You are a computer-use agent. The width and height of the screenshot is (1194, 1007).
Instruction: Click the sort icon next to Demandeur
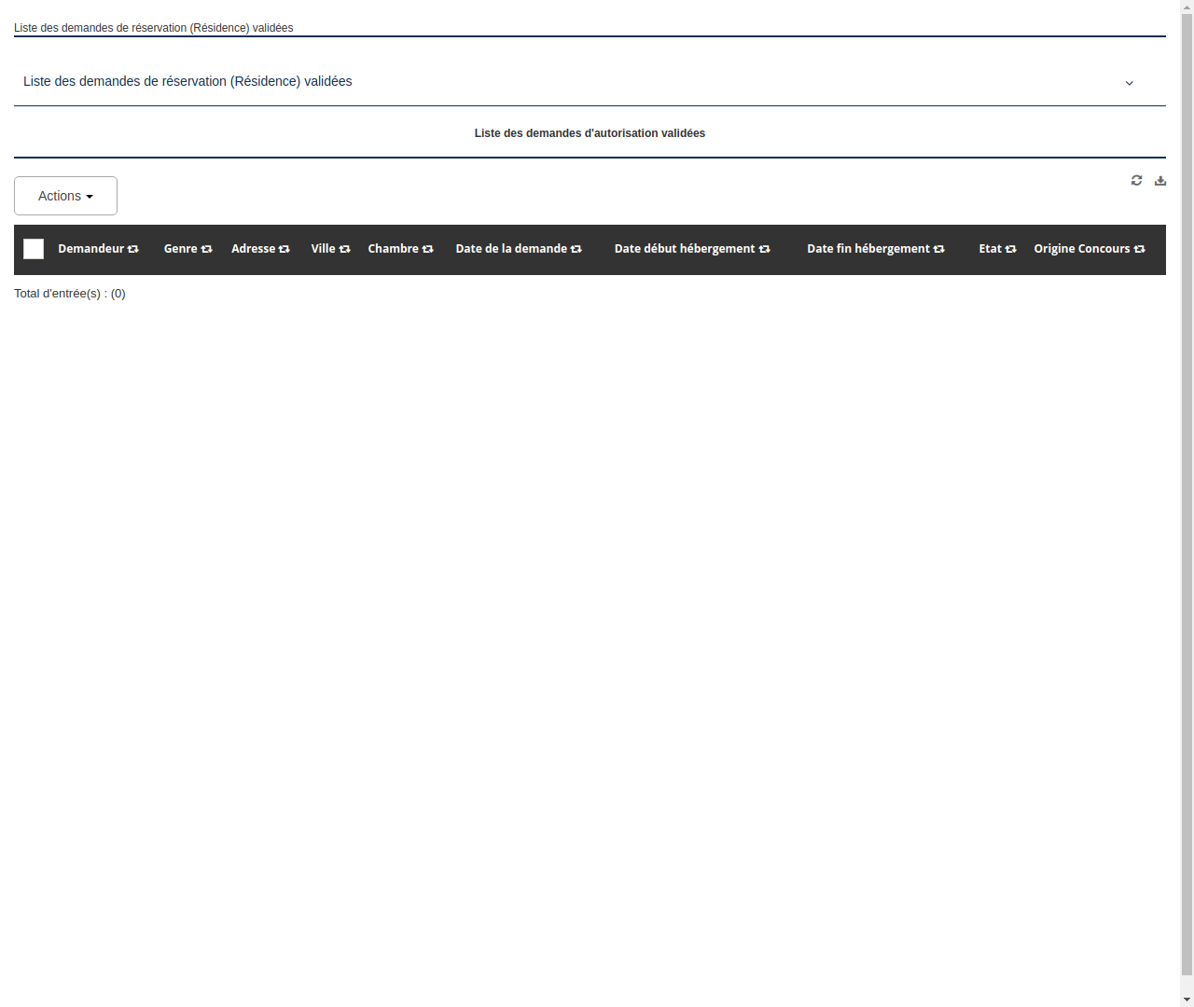click(x=133, y=249)
